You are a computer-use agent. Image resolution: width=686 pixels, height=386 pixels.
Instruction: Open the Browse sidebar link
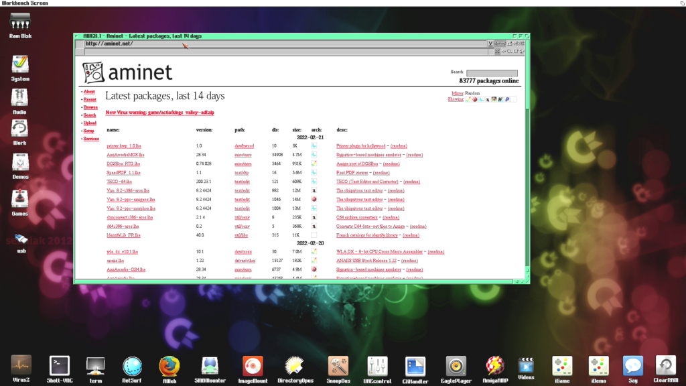tap(90, 107)
